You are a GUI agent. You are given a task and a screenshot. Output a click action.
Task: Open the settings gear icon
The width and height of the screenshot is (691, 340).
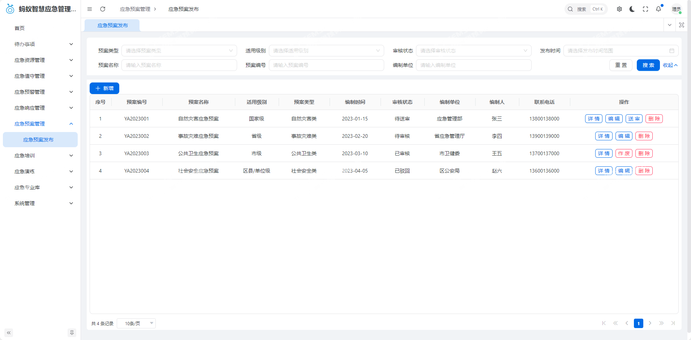click(x=619, y=9)
